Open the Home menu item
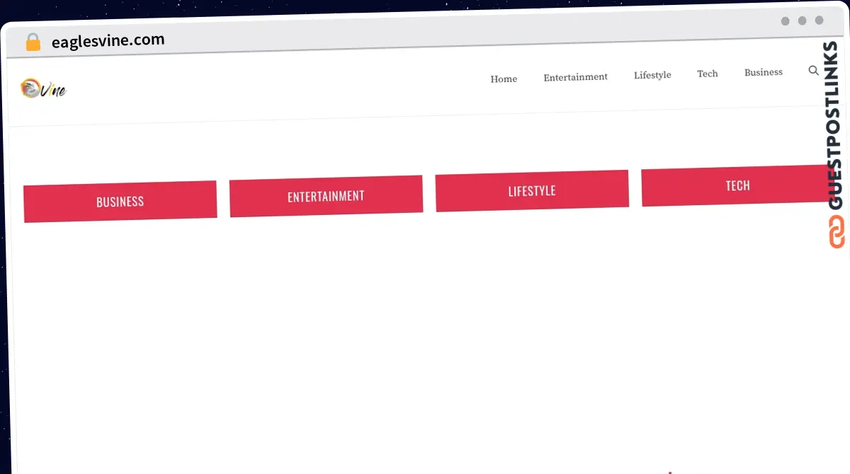 tap(504, 79)
